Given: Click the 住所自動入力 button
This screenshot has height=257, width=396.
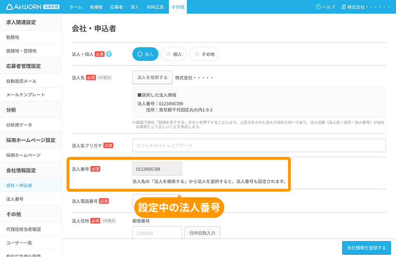Looking at the screenshot, I should 202,233.
